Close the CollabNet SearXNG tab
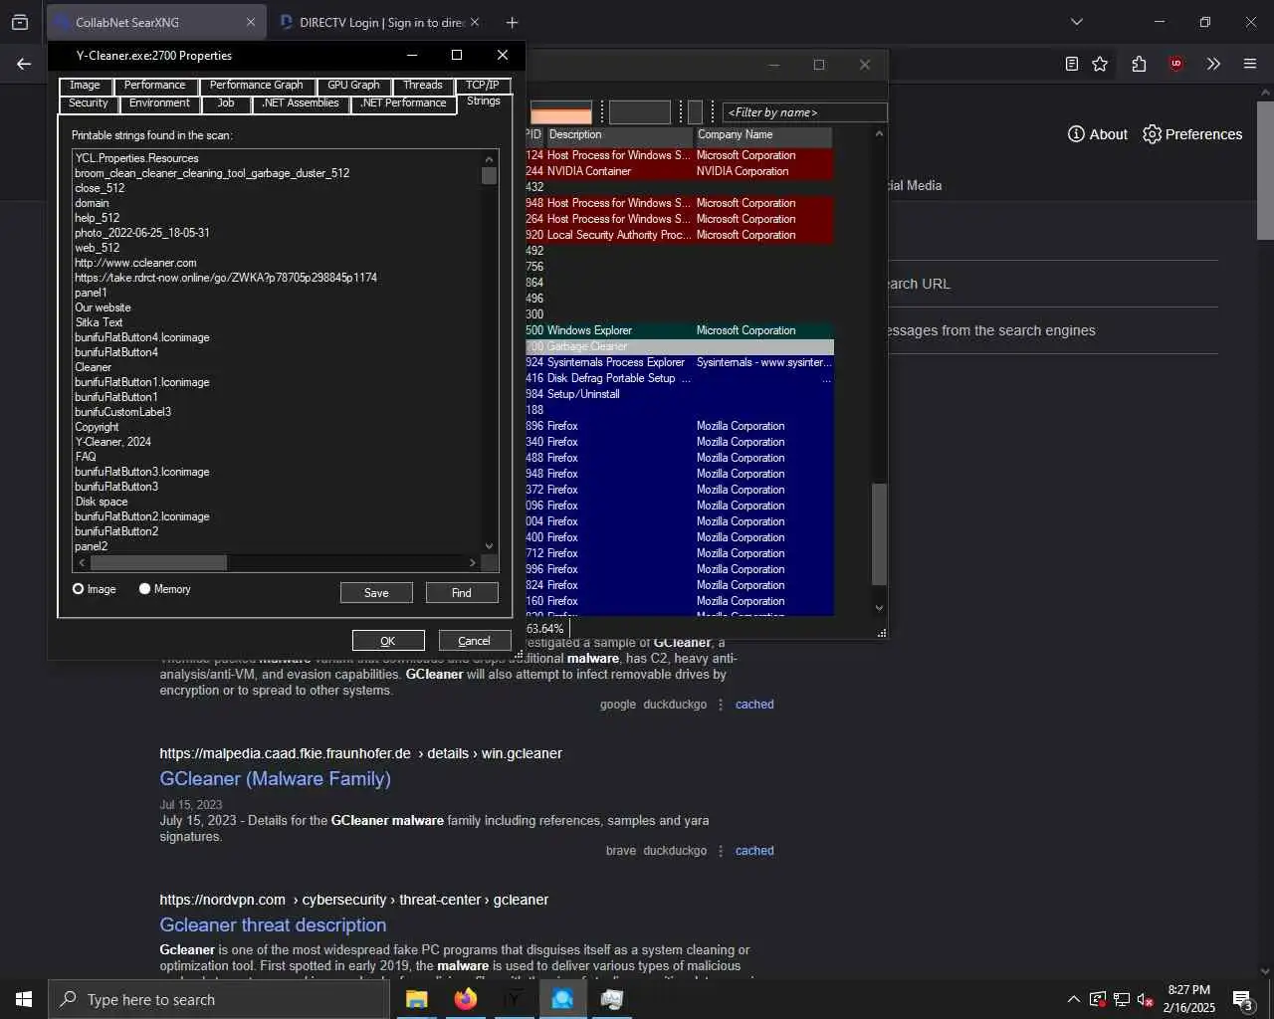Viewport: 1274px width, 1019px height. [x=250, y=22]
